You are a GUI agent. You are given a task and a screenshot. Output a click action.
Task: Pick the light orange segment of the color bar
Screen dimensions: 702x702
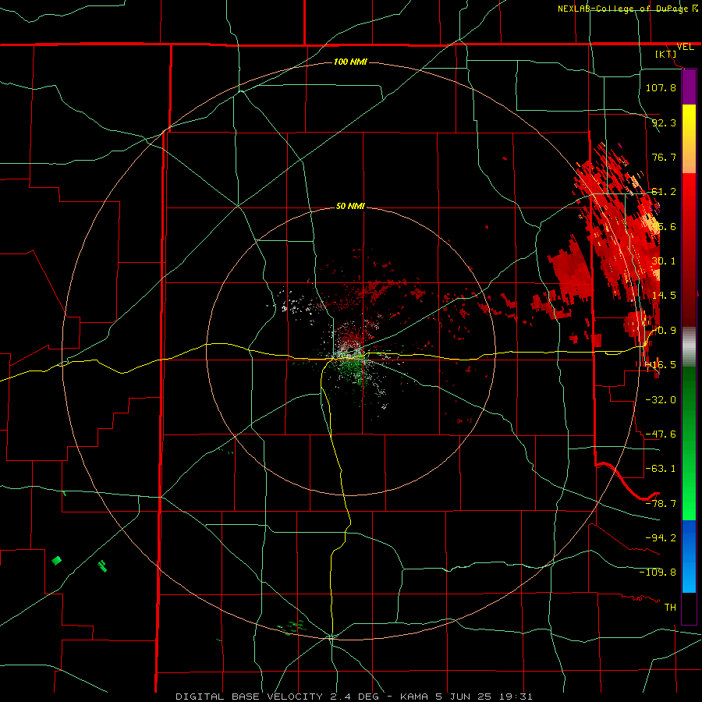(x=689, y=158)
